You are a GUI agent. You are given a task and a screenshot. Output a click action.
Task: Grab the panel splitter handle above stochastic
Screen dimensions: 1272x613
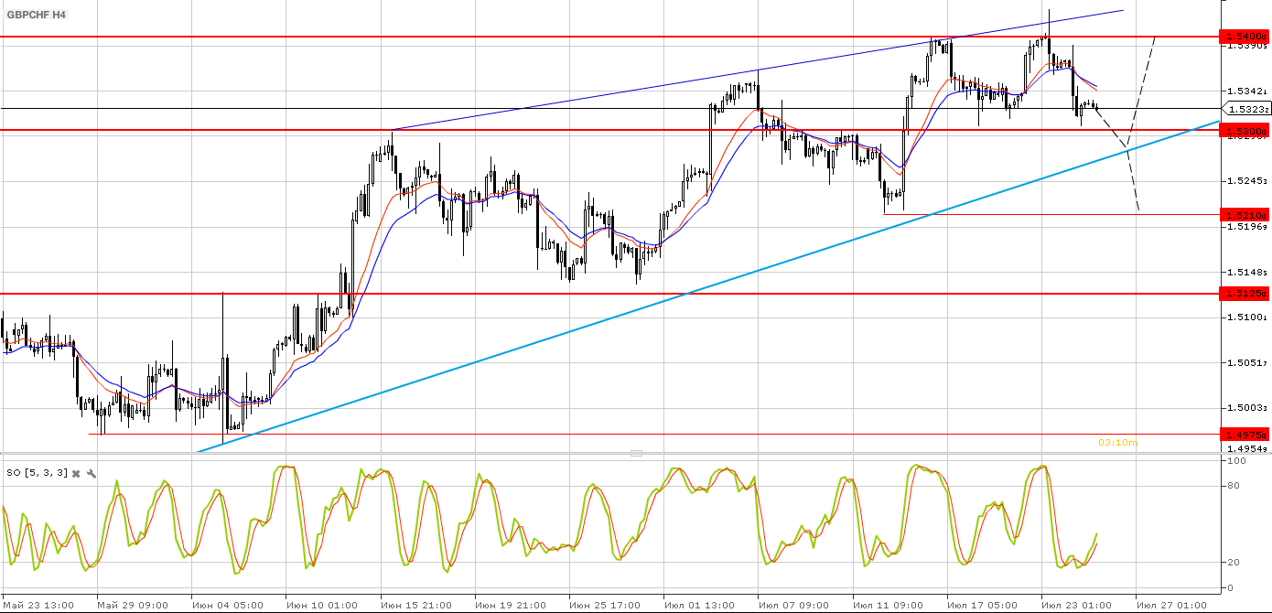click(636, 453)
